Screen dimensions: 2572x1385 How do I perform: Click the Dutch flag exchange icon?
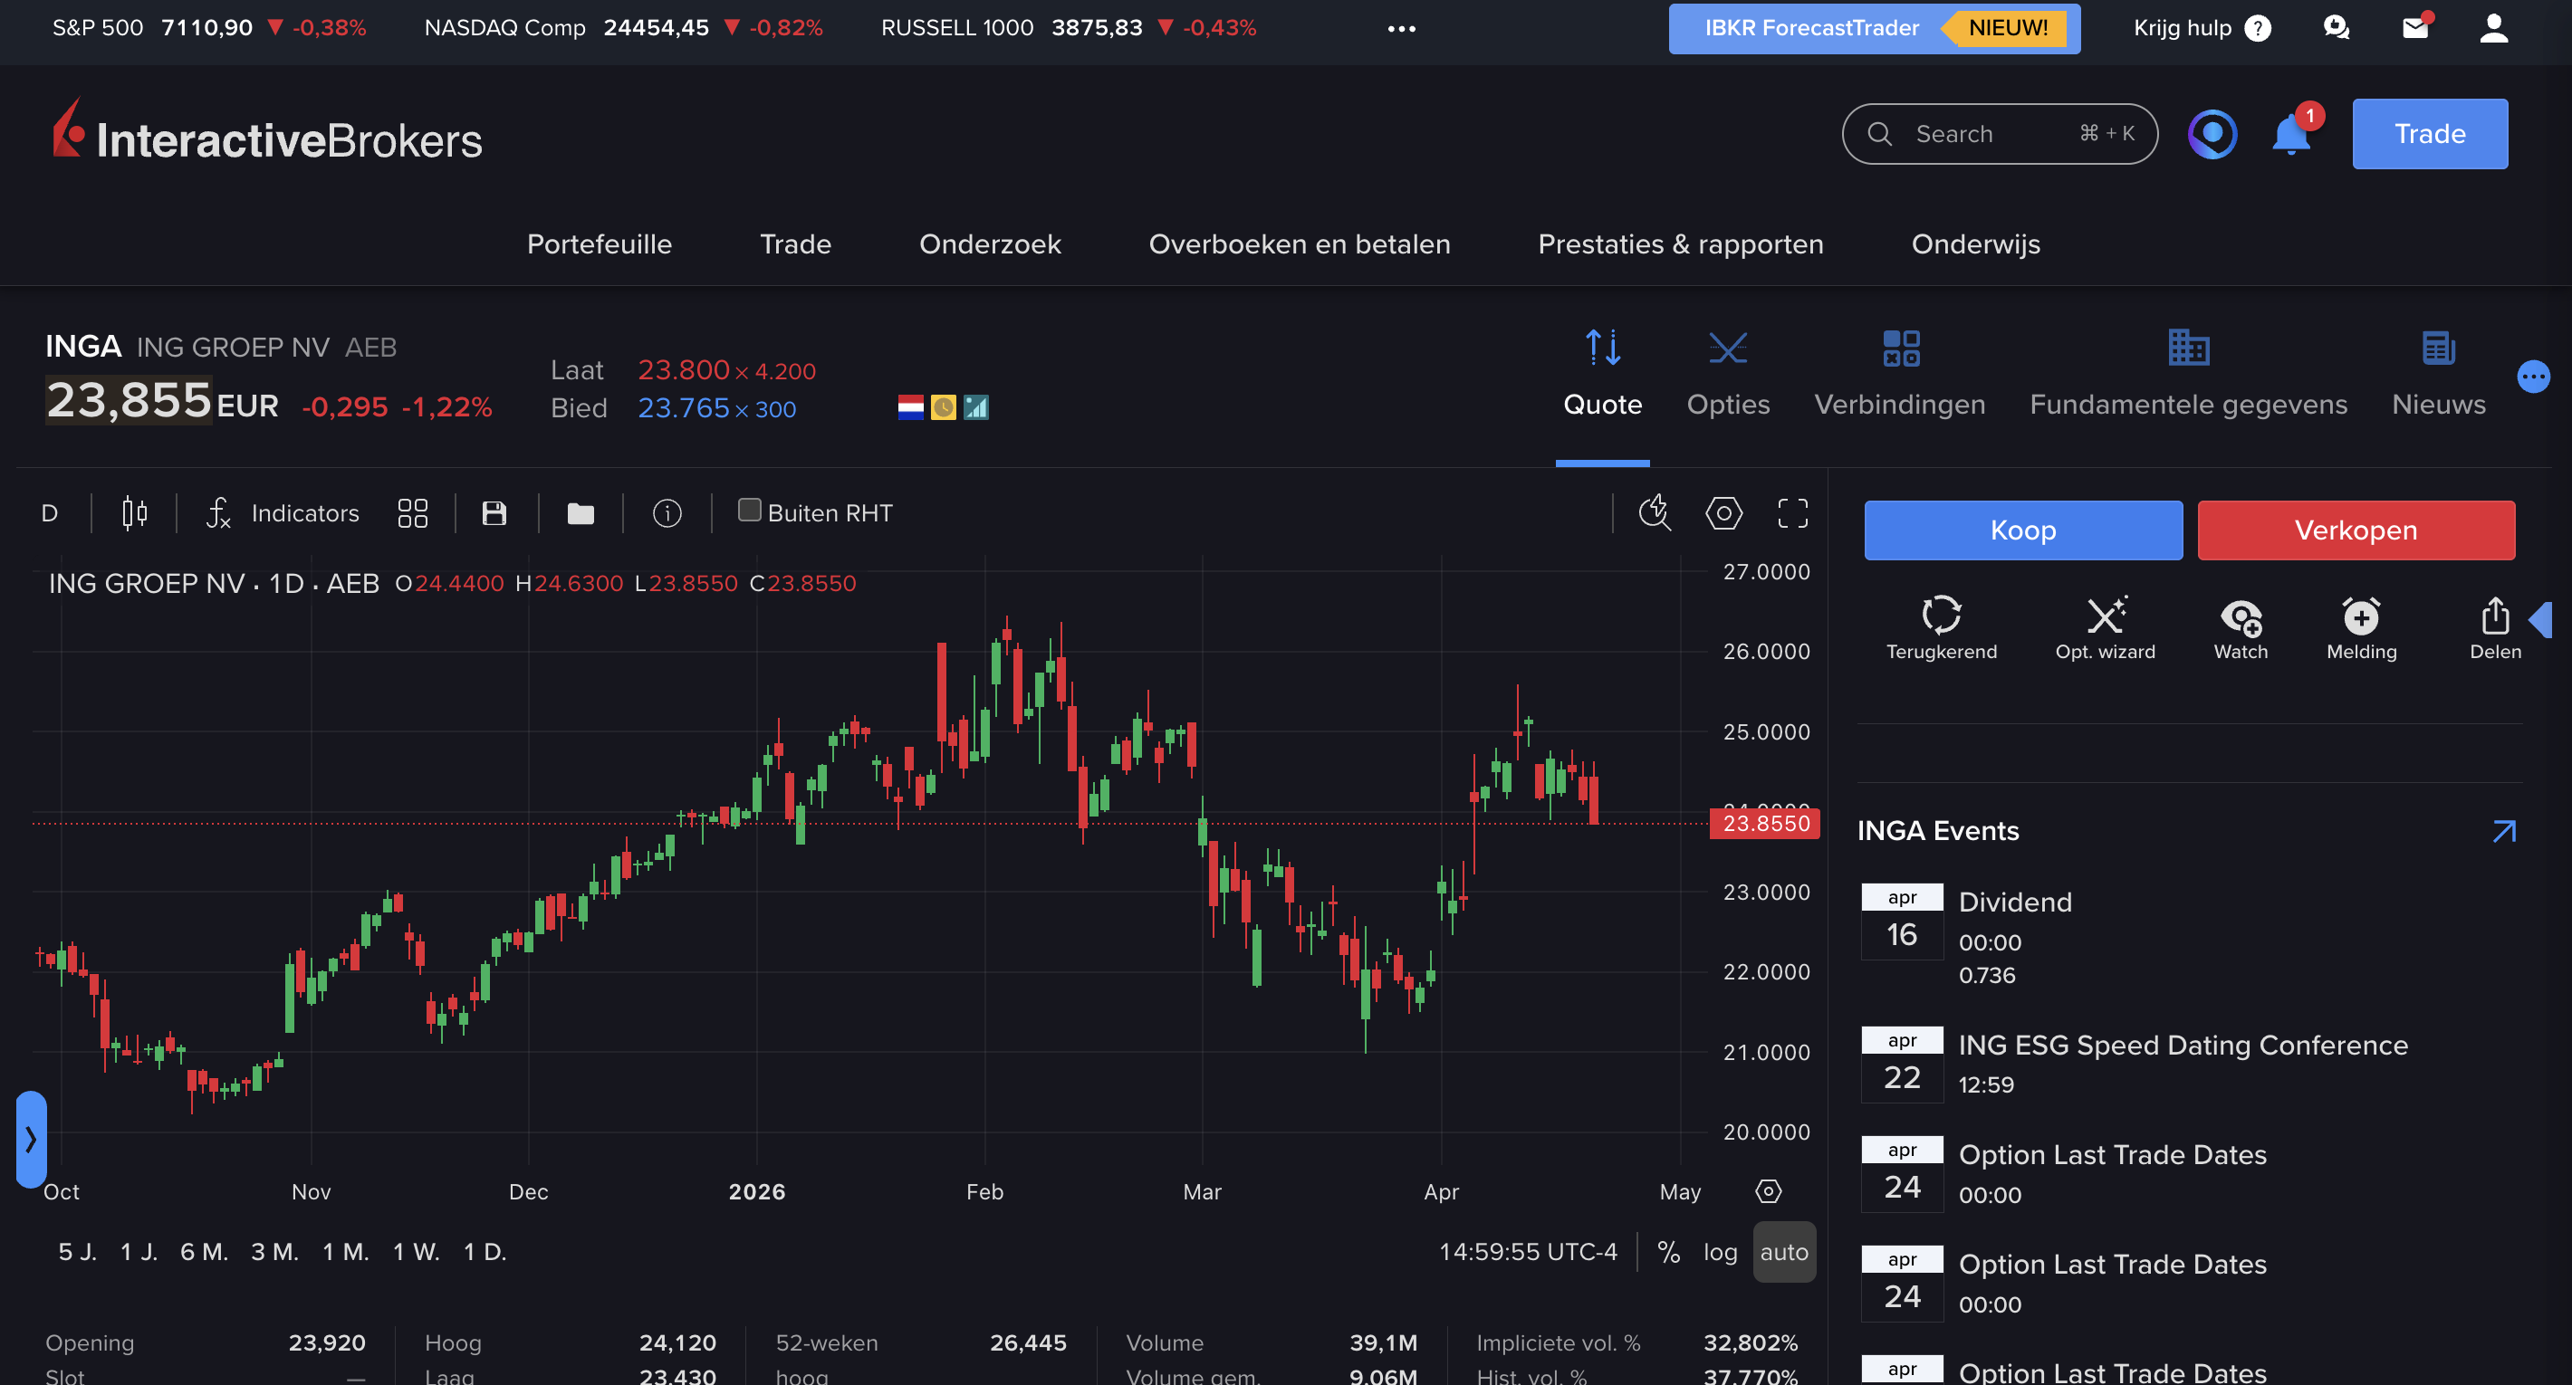(x=910, y=407)
